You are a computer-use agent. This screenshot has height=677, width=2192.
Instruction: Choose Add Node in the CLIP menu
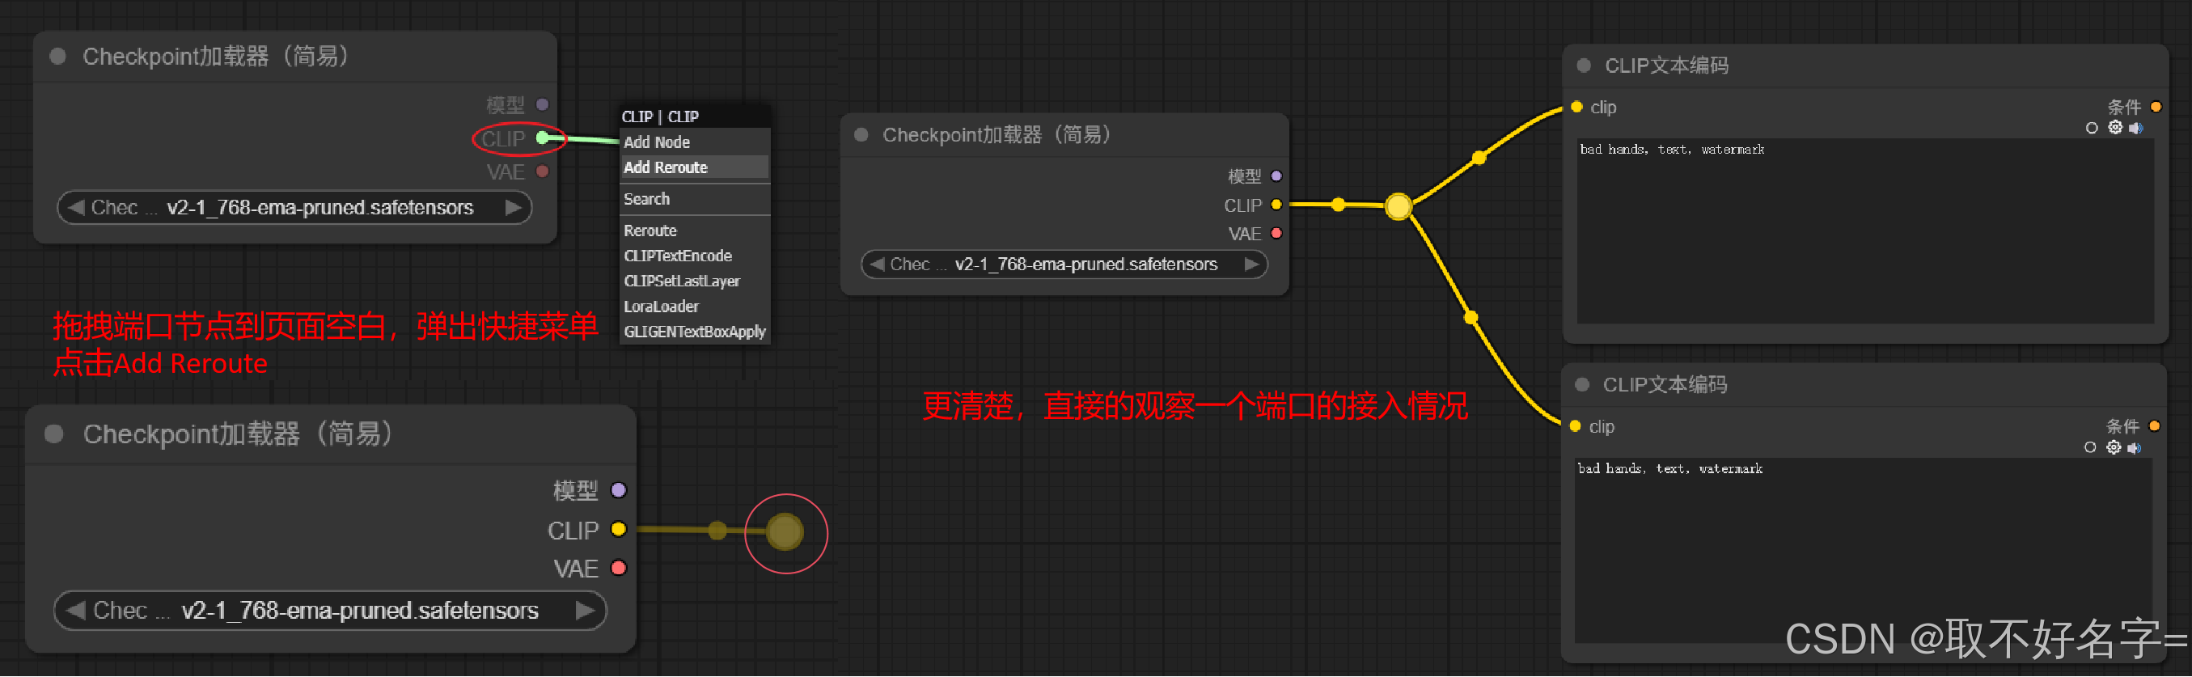[x=694, y=142]
